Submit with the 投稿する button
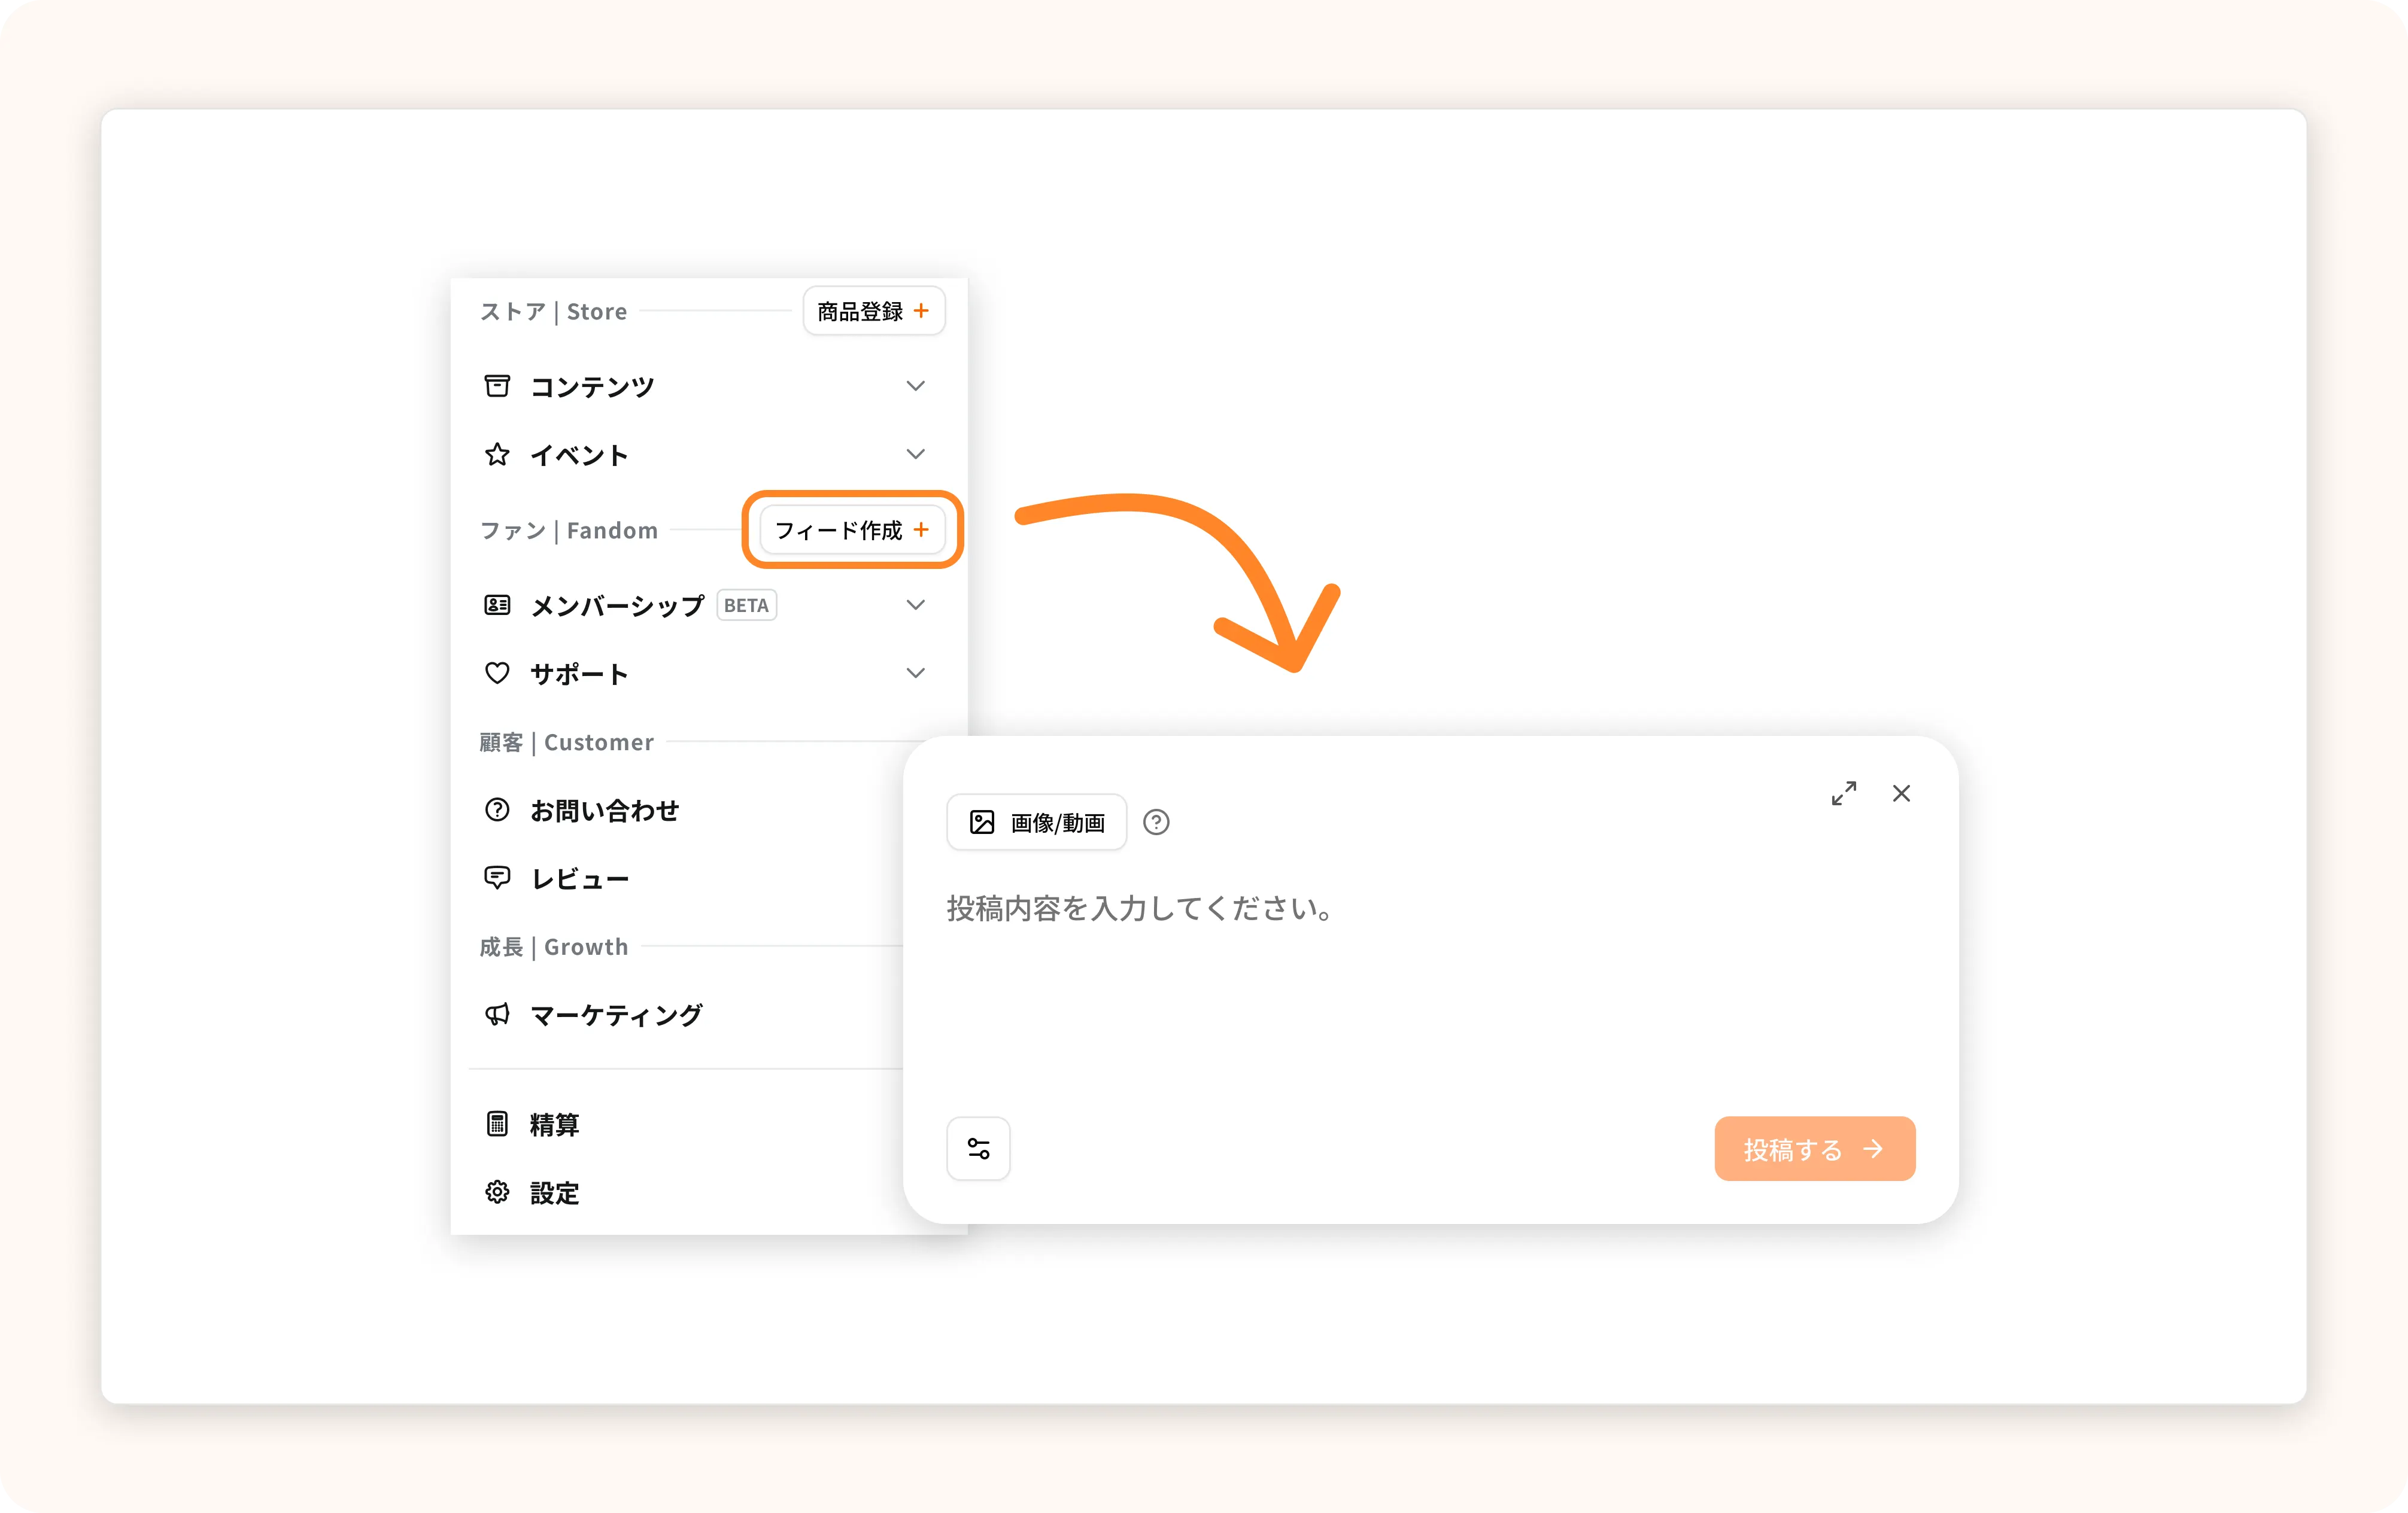 coord(1814,1148)
